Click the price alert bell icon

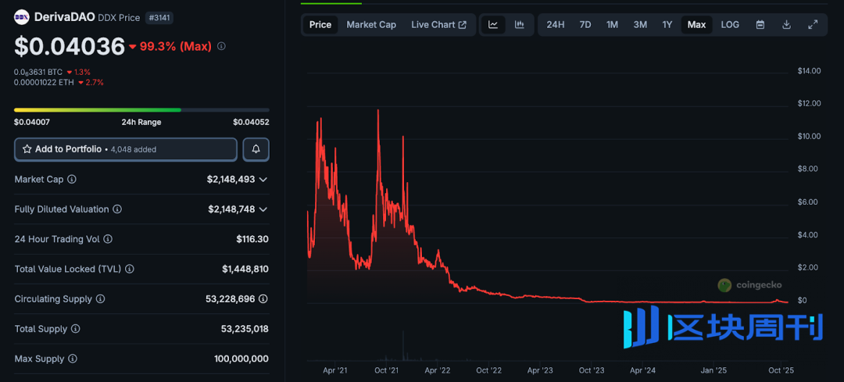(x=256, y=149)
